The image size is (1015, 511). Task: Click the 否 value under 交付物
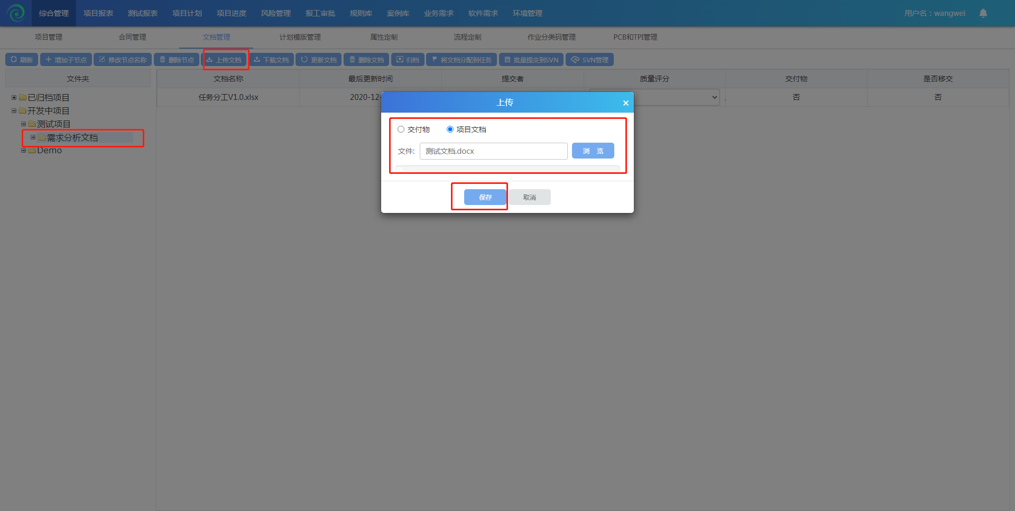pos(796,97)
